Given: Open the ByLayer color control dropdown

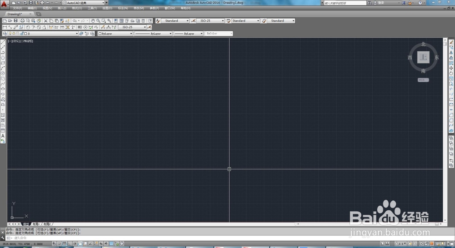Looking at the screenshot, I should (x=115, y=34).
